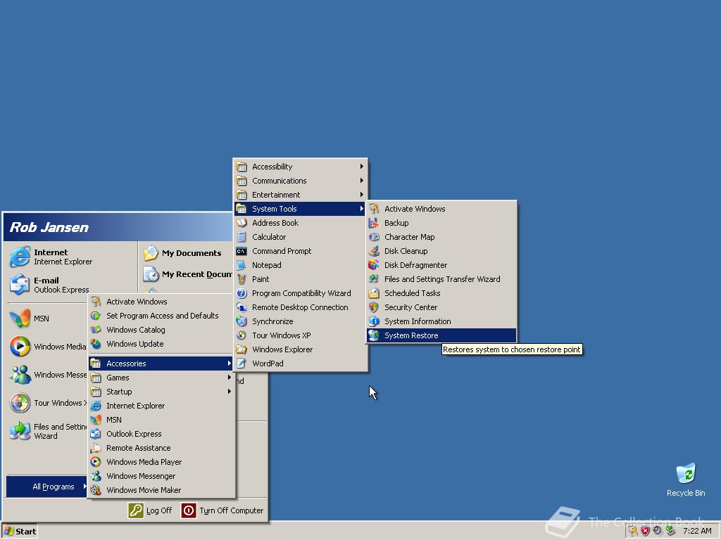Viewport: 721px width, 540px height.
Task: Click Paint icon in Accessories menu
Action: pos(242,279)
